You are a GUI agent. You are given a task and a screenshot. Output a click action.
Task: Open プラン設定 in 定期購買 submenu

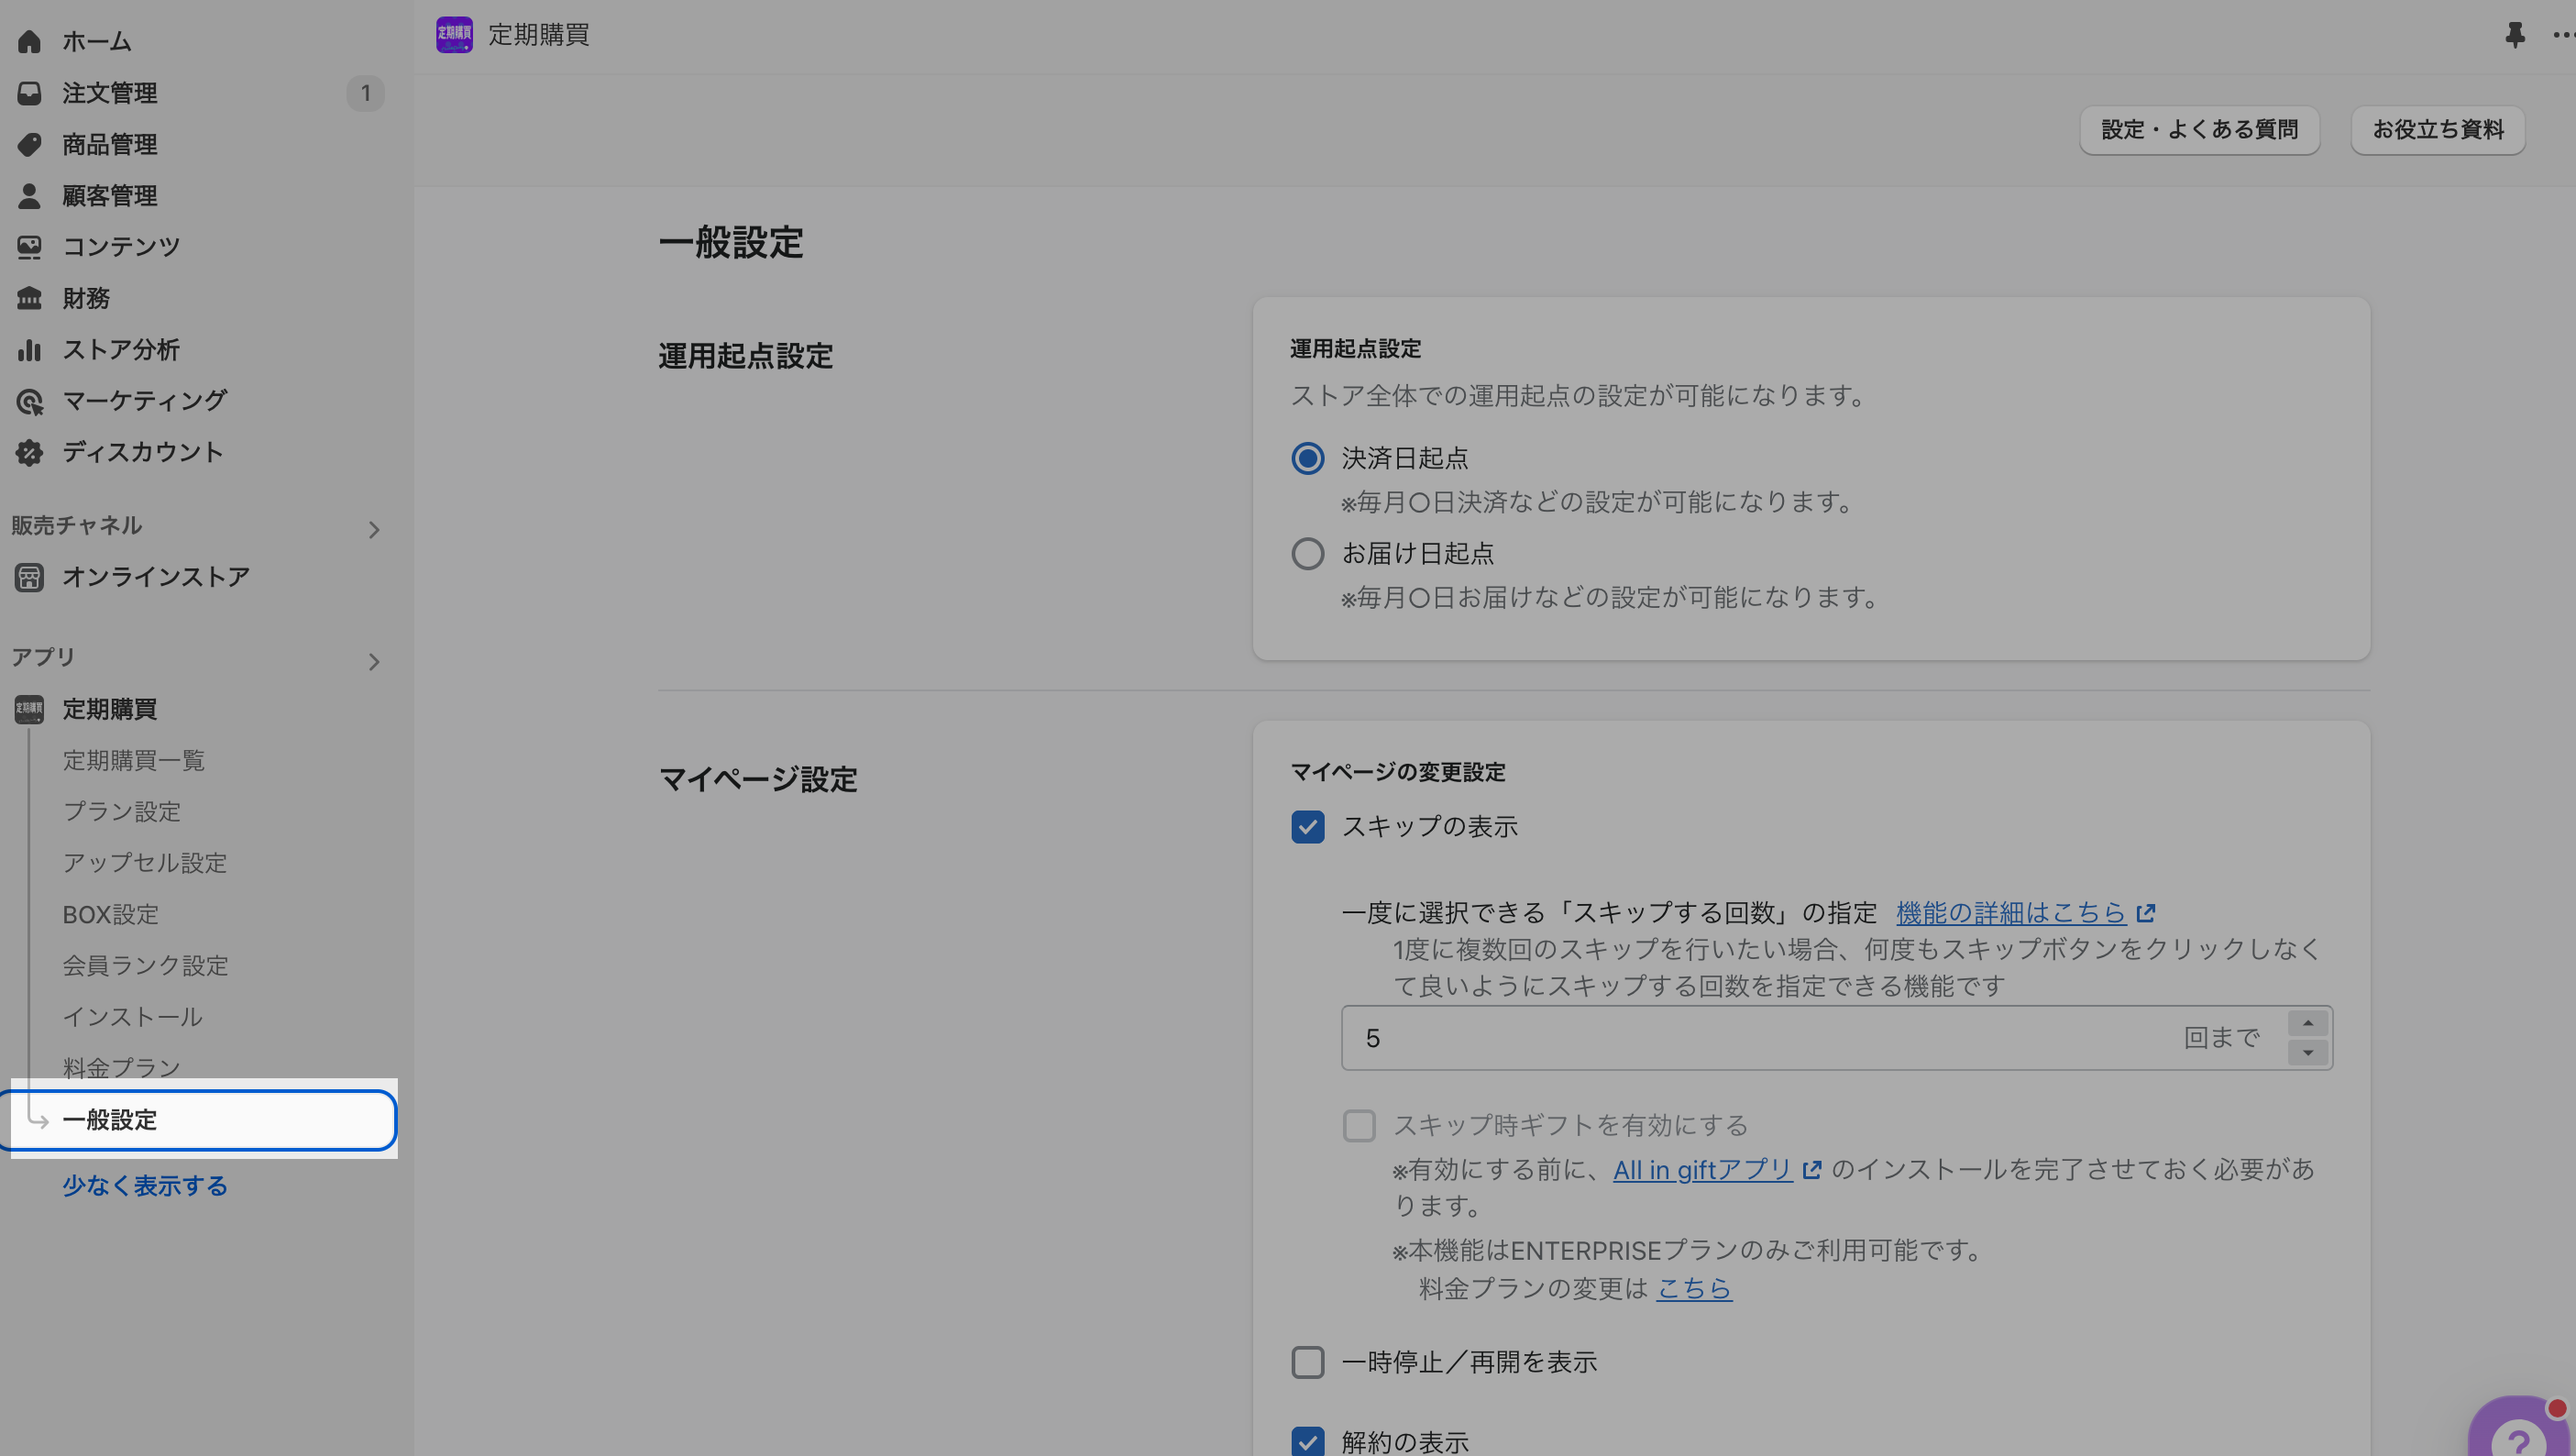coord(122,812)
